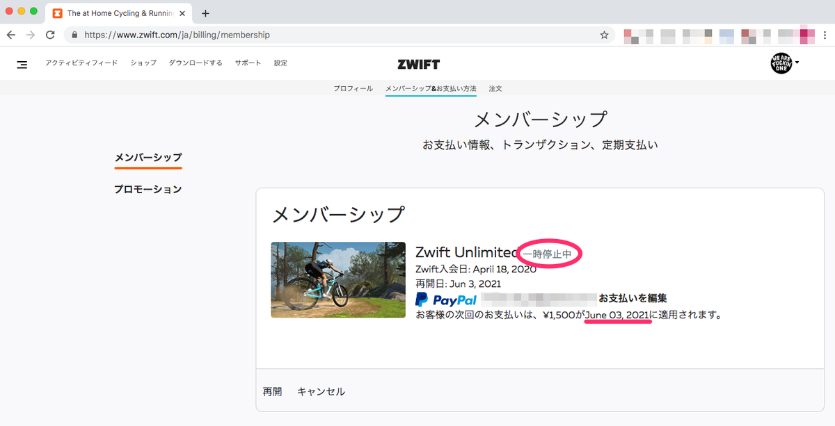Open the profile avatar dropdown
The width and height of the screenshot is (835, 426).
pos(785,63)
